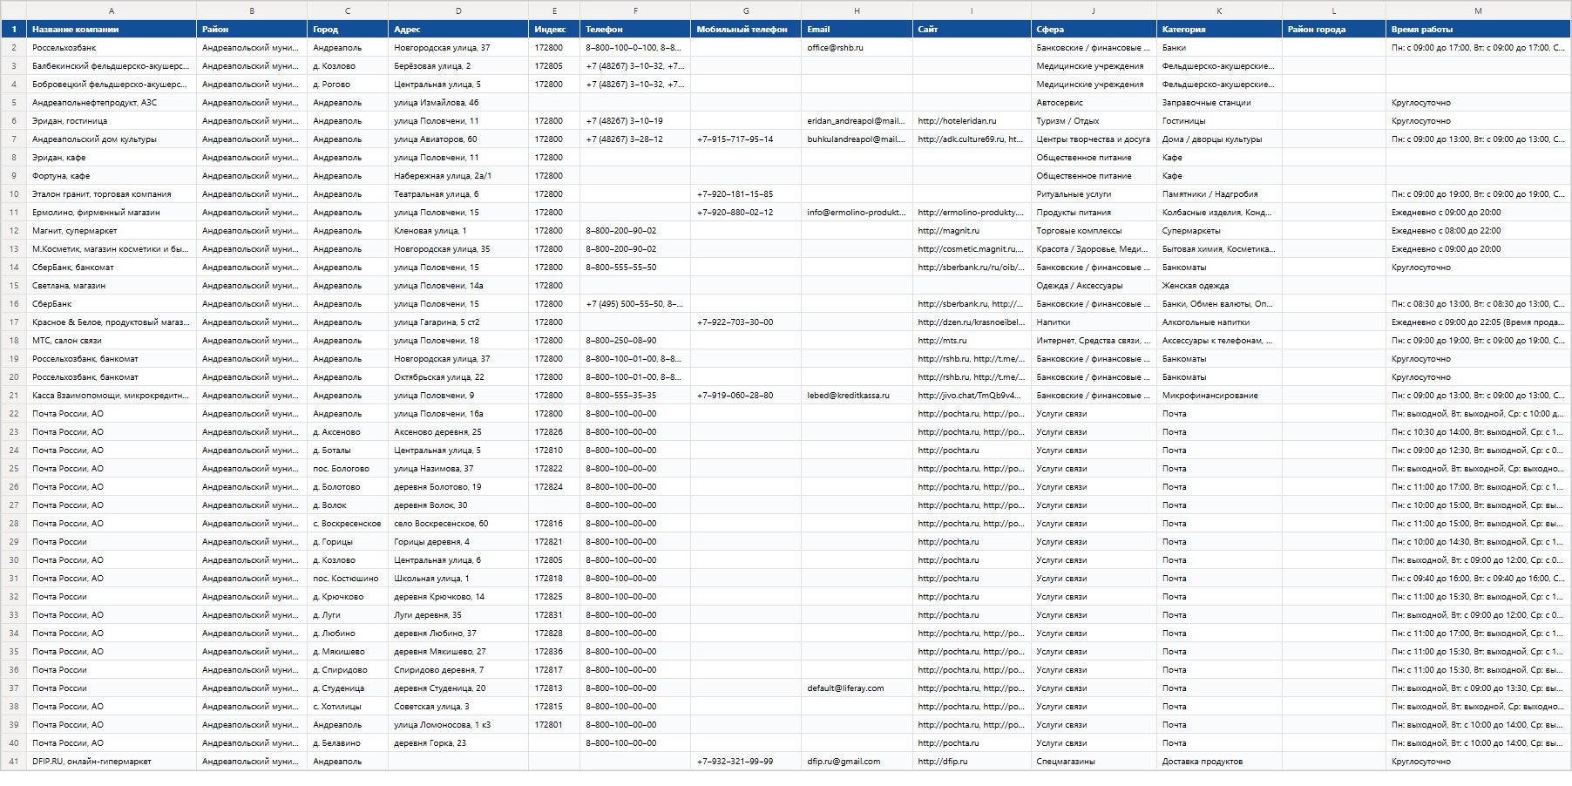The image size is (1572, 786).
Task: Click the address "Берёзовая улица, 2"
Action: click(458, 65)
